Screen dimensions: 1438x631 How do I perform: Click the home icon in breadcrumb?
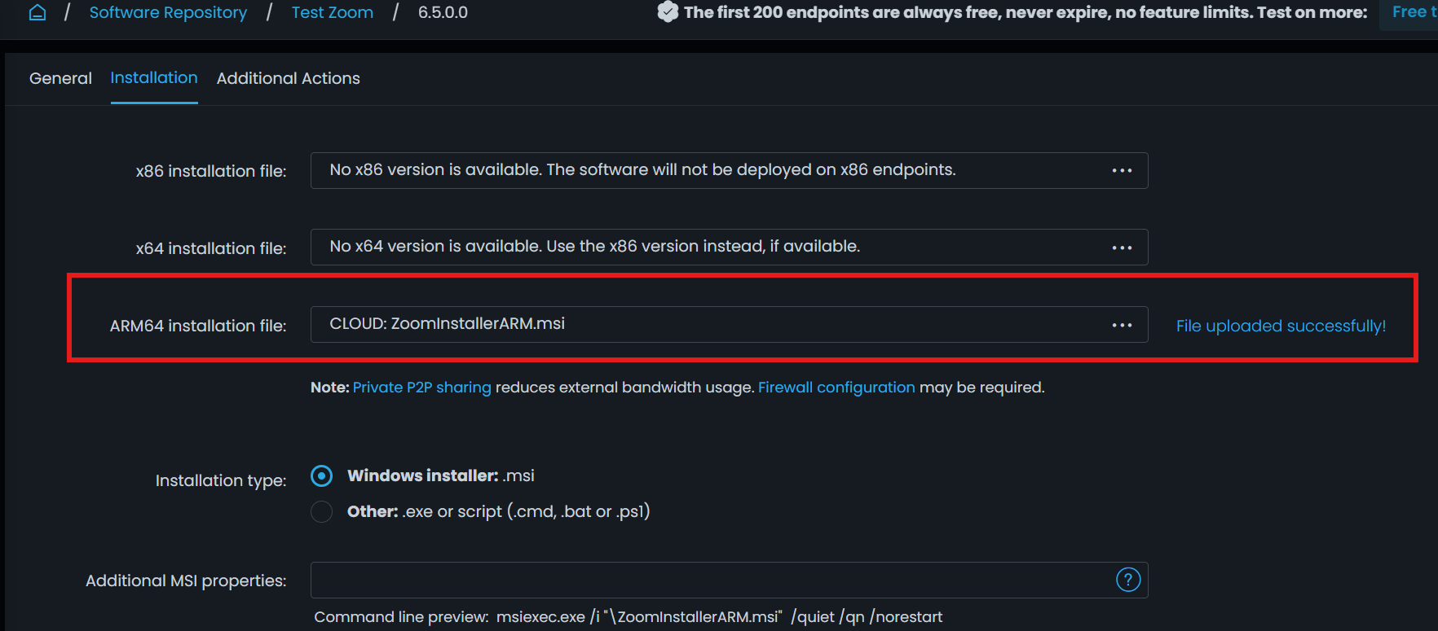point(37,12)
